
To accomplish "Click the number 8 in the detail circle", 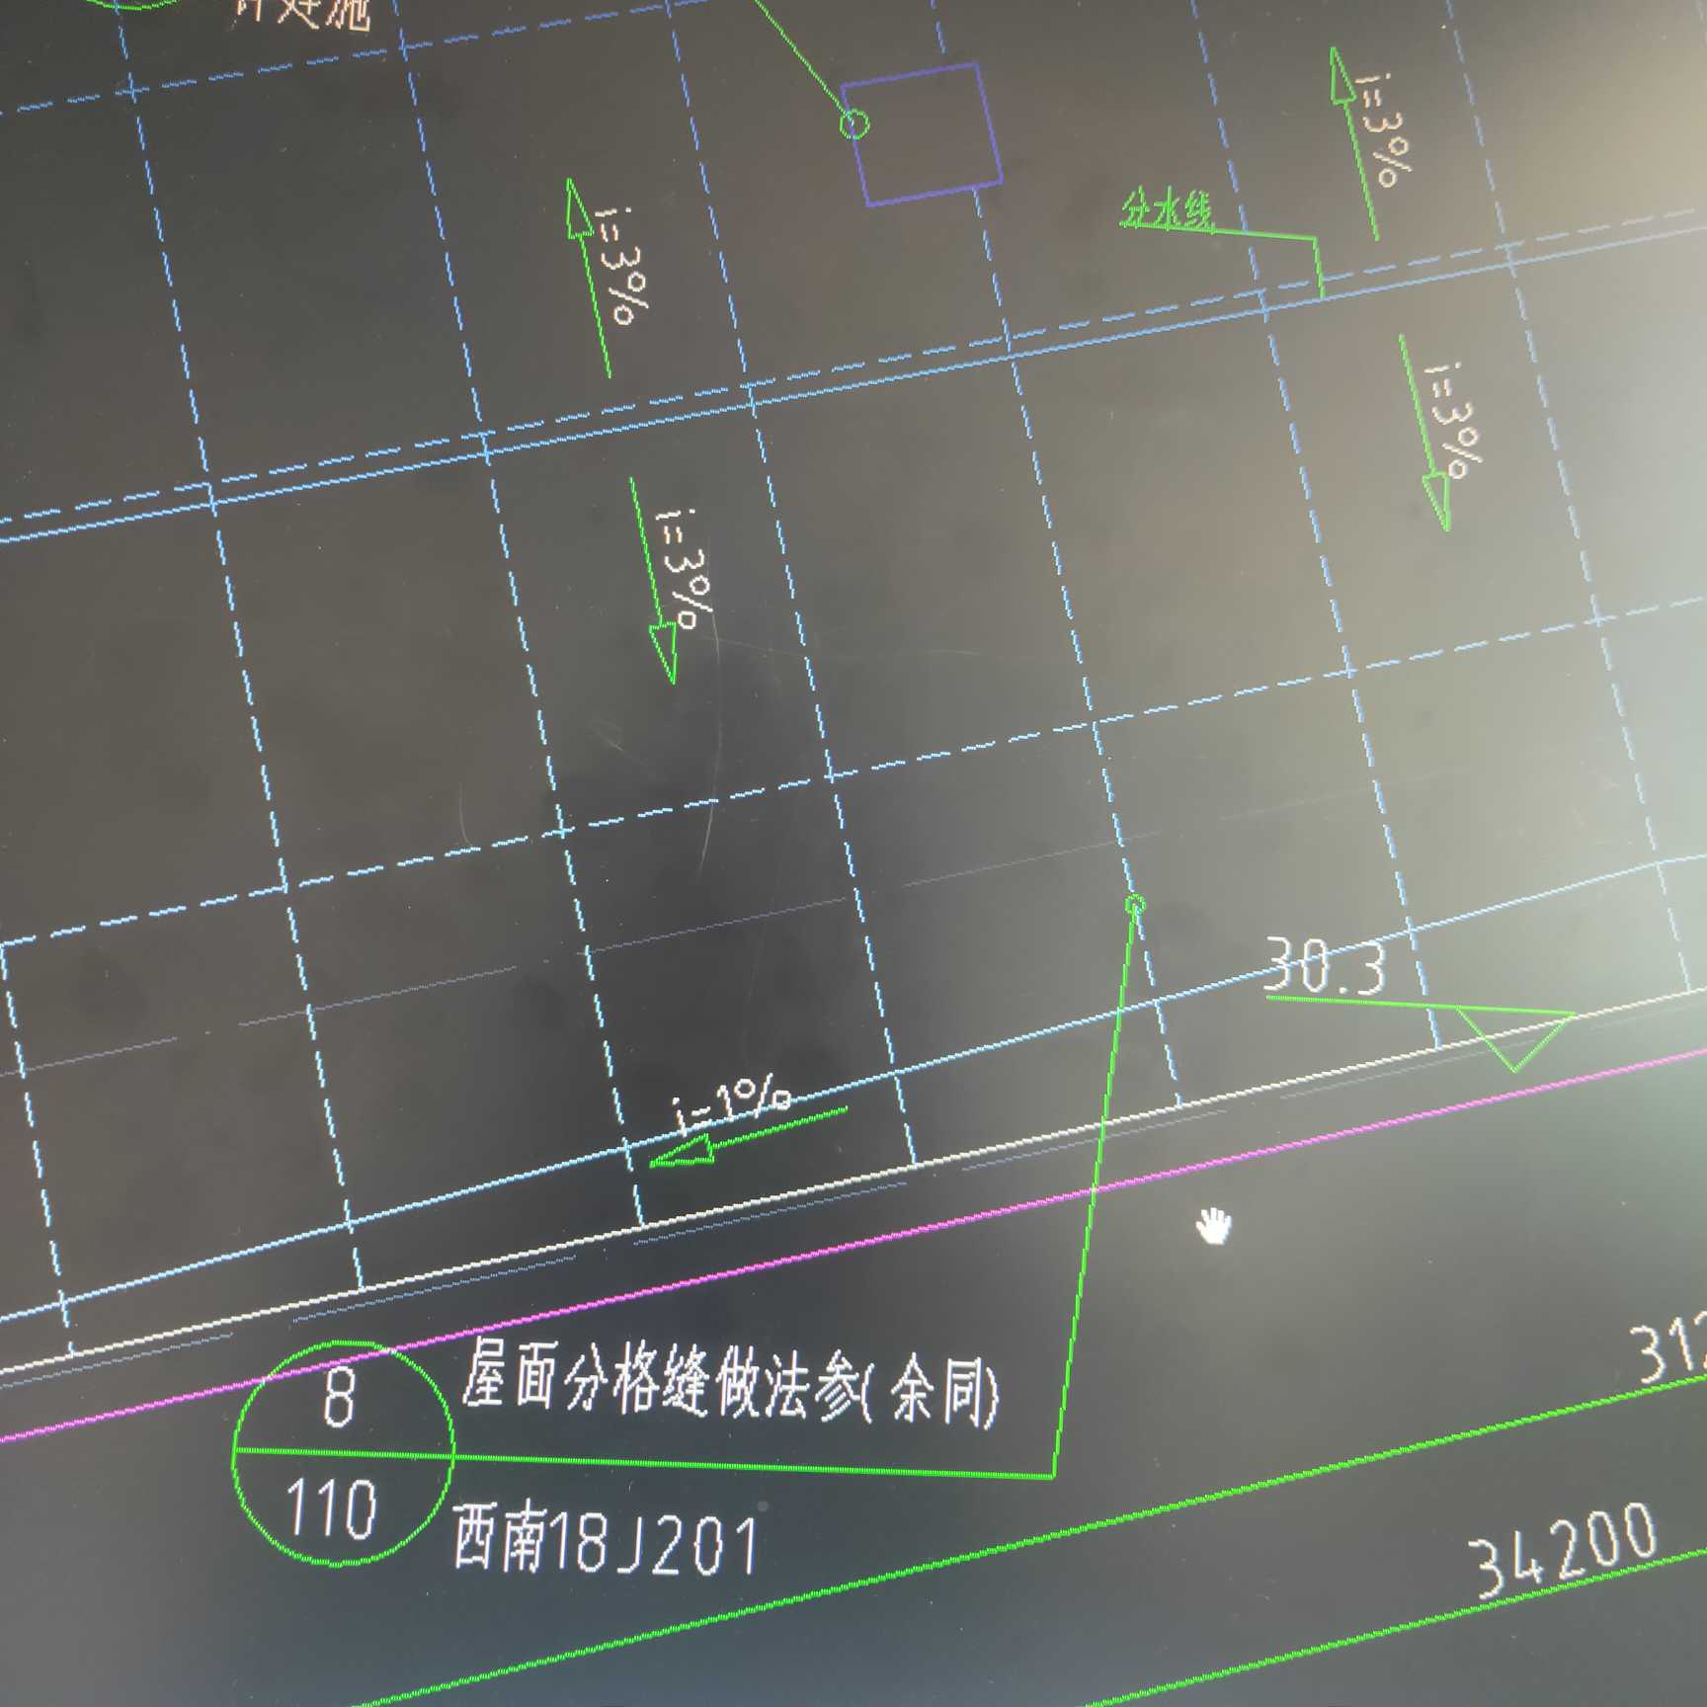I will 339,1398.
